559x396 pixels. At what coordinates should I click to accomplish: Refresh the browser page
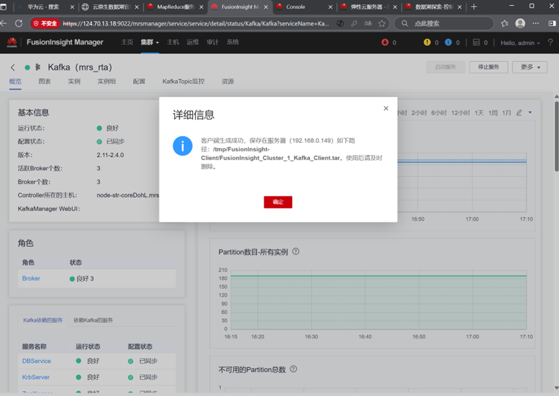click(19, 23)
